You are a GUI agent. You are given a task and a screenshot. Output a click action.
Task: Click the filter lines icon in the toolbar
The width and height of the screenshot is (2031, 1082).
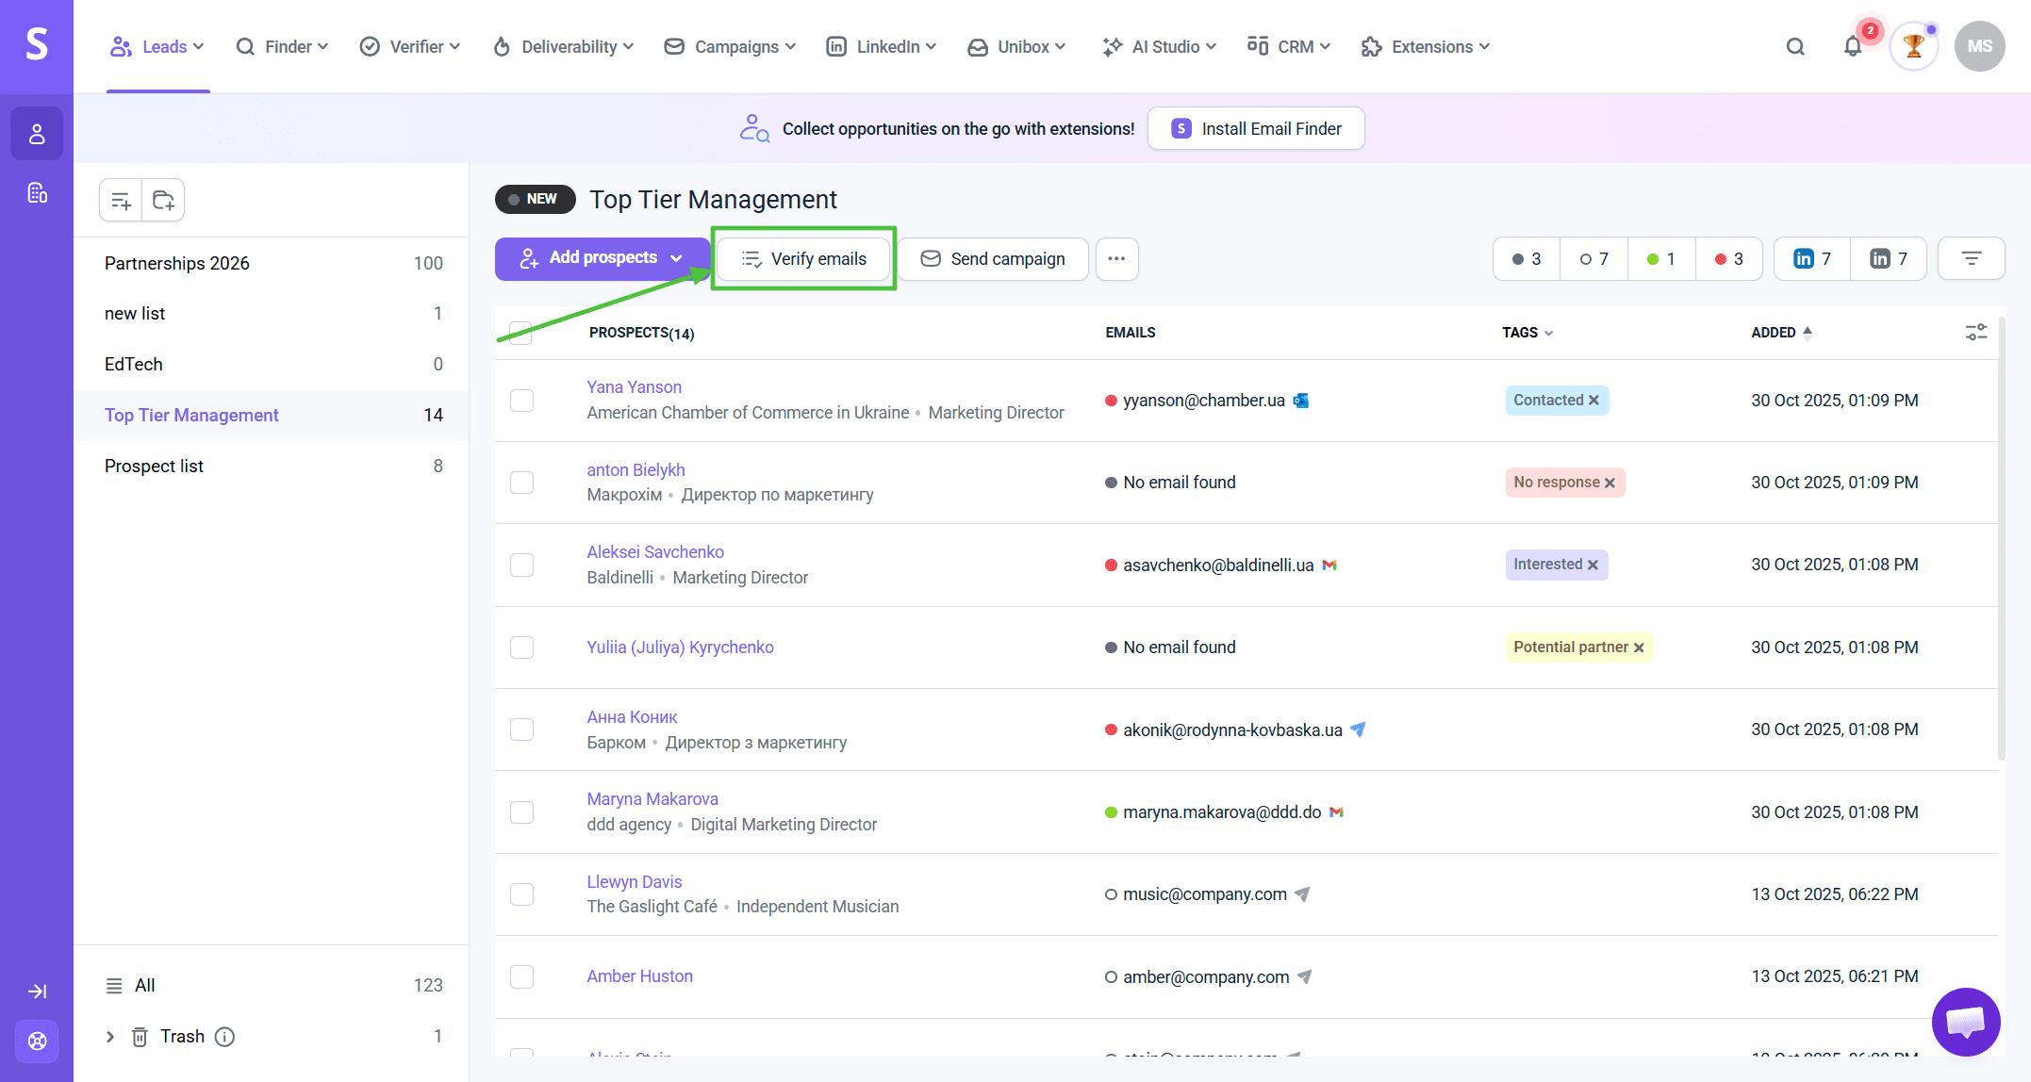pyautogui.click(x=1971, y=258)
